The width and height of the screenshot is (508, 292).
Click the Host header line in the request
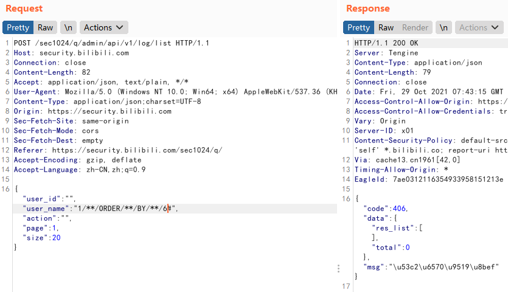coord(71,53)
